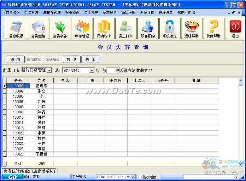Click the 打印 print button

[x=72, y=59]
